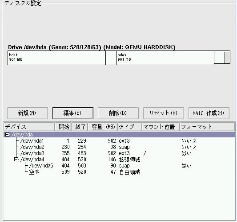Select the /dev/hda3 root partition row
Screen dimensions: 237x222
(119, 153)
